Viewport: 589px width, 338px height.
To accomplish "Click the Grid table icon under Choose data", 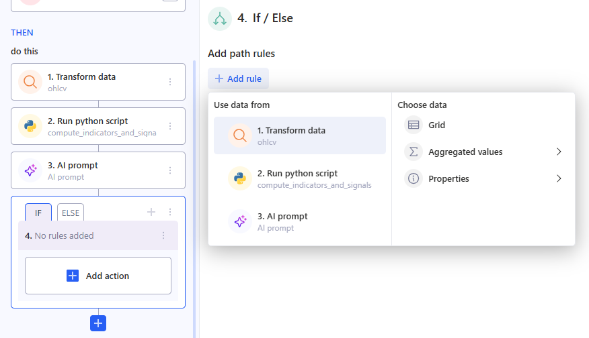I will pos(414,125).
